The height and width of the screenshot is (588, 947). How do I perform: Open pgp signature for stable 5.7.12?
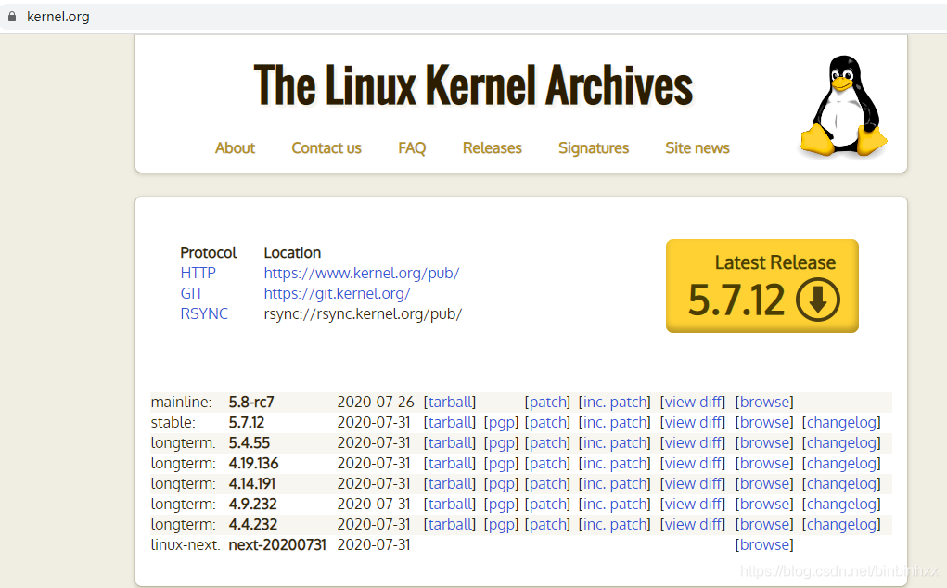501,423
